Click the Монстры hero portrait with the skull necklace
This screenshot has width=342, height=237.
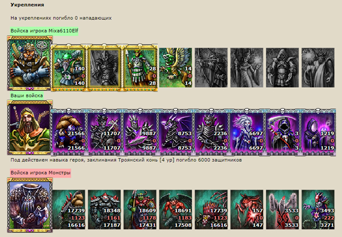[30, 205]
